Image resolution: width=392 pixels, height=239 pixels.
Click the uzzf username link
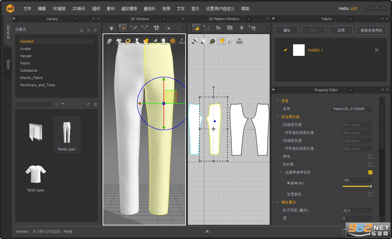(354, 9)
